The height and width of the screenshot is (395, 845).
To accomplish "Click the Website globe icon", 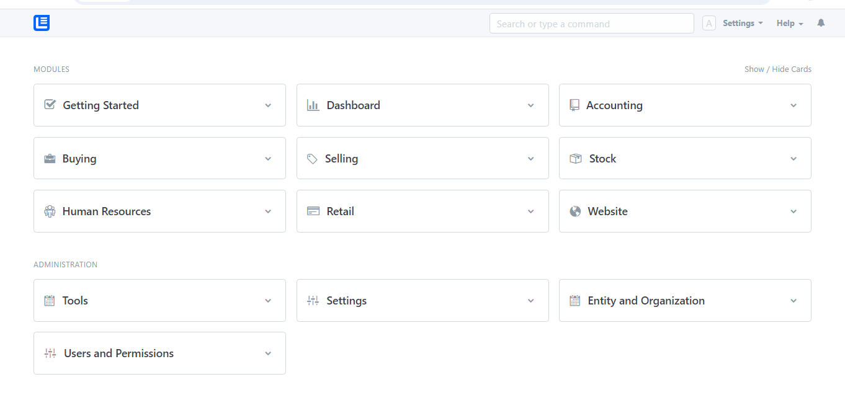I will coord(575,211).
